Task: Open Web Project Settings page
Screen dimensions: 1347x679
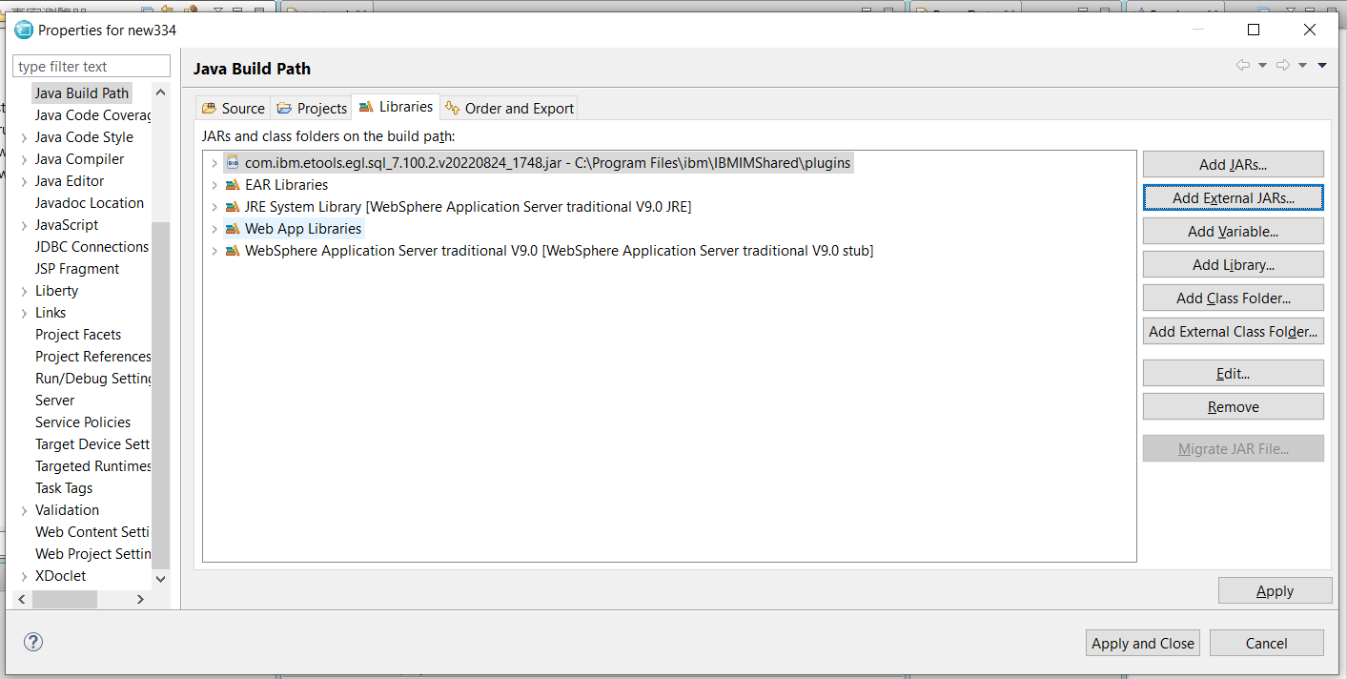Action: [92, 554]
